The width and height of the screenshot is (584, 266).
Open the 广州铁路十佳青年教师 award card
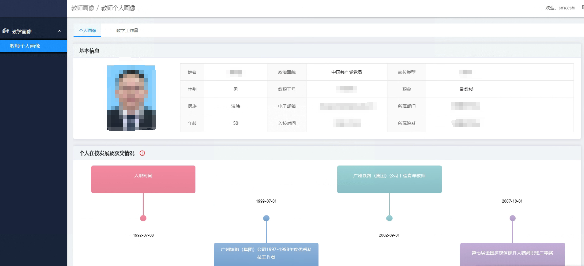pyautogui.click(x=389, y=179)
